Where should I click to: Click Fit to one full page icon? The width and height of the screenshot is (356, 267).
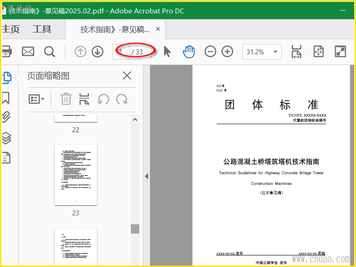318,52
